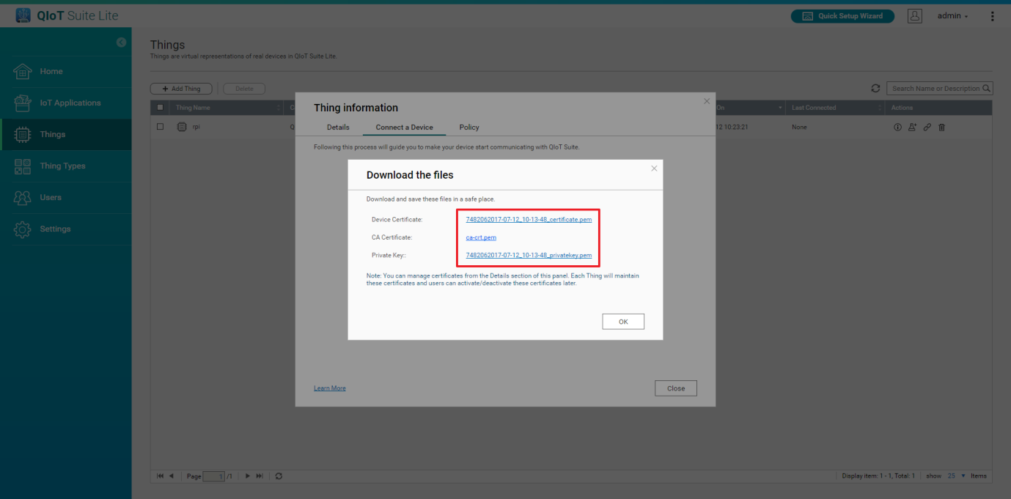Viewport: 1011px width, 499px height.
Task: Click the refresh icon beside search box
Action: tap(875, 89)
